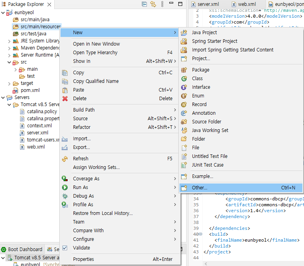304x266 pixels.
Task: Click the Annotation icon
Action: point(184,113)
